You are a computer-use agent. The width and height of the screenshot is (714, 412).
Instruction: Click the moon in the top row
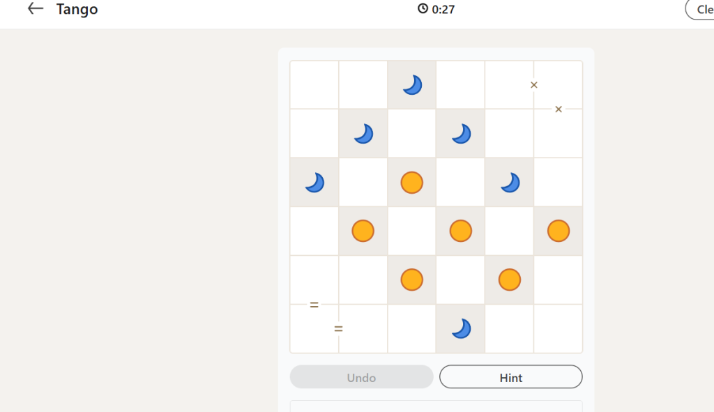coord(412,85)
